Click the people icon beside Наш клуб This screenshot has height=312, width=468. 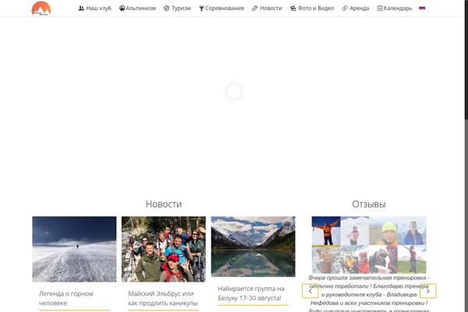click(81, 9)
